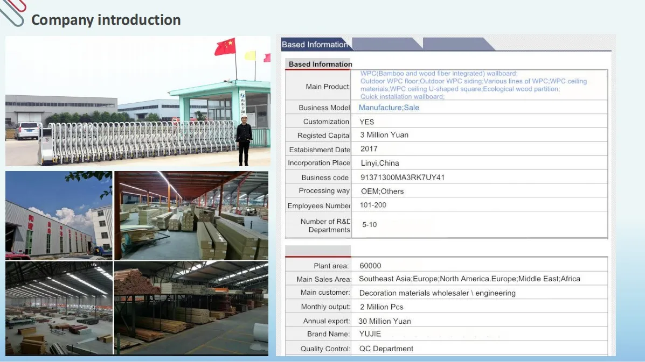Click the 'Brand Name:' label

tap(328, 334)
